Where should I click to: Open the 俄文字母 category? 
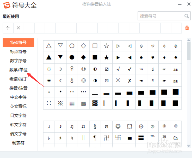click(18, 134)
